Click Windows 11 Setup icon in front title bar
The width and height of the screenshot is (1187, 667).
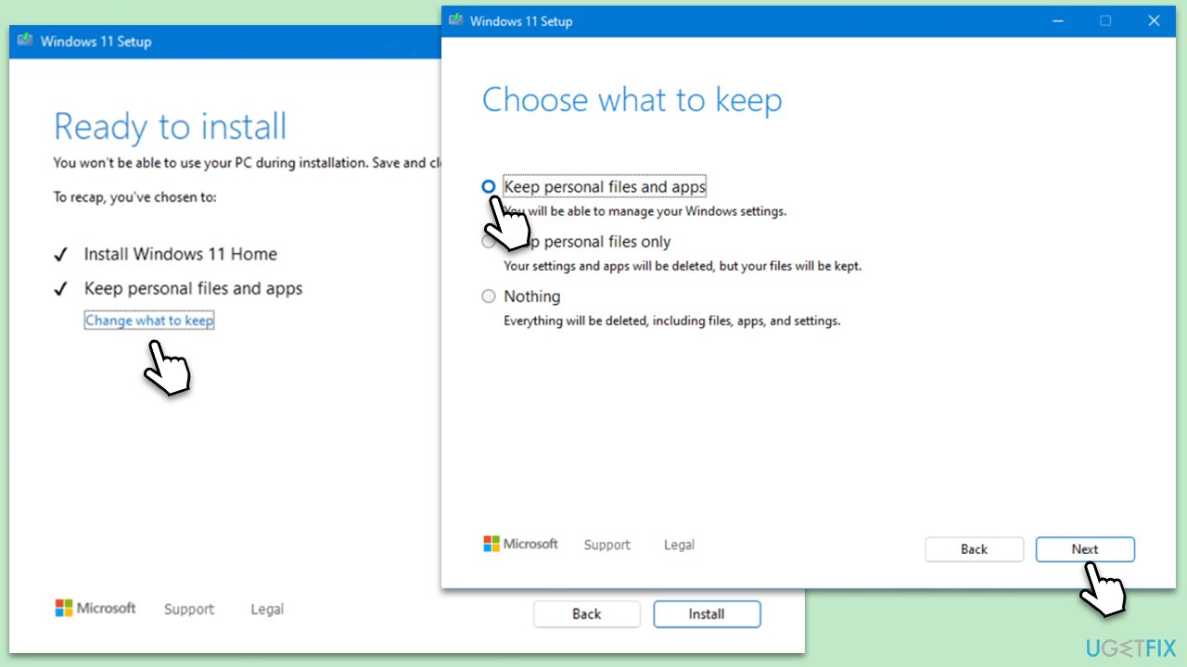(x=456, y=20)
